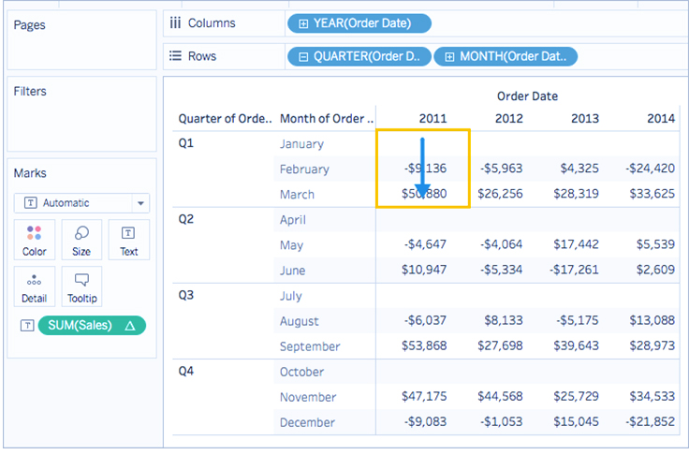Viewport: 689px width, 455px height.
Task: Select the June row label
Action: point(293,271)
